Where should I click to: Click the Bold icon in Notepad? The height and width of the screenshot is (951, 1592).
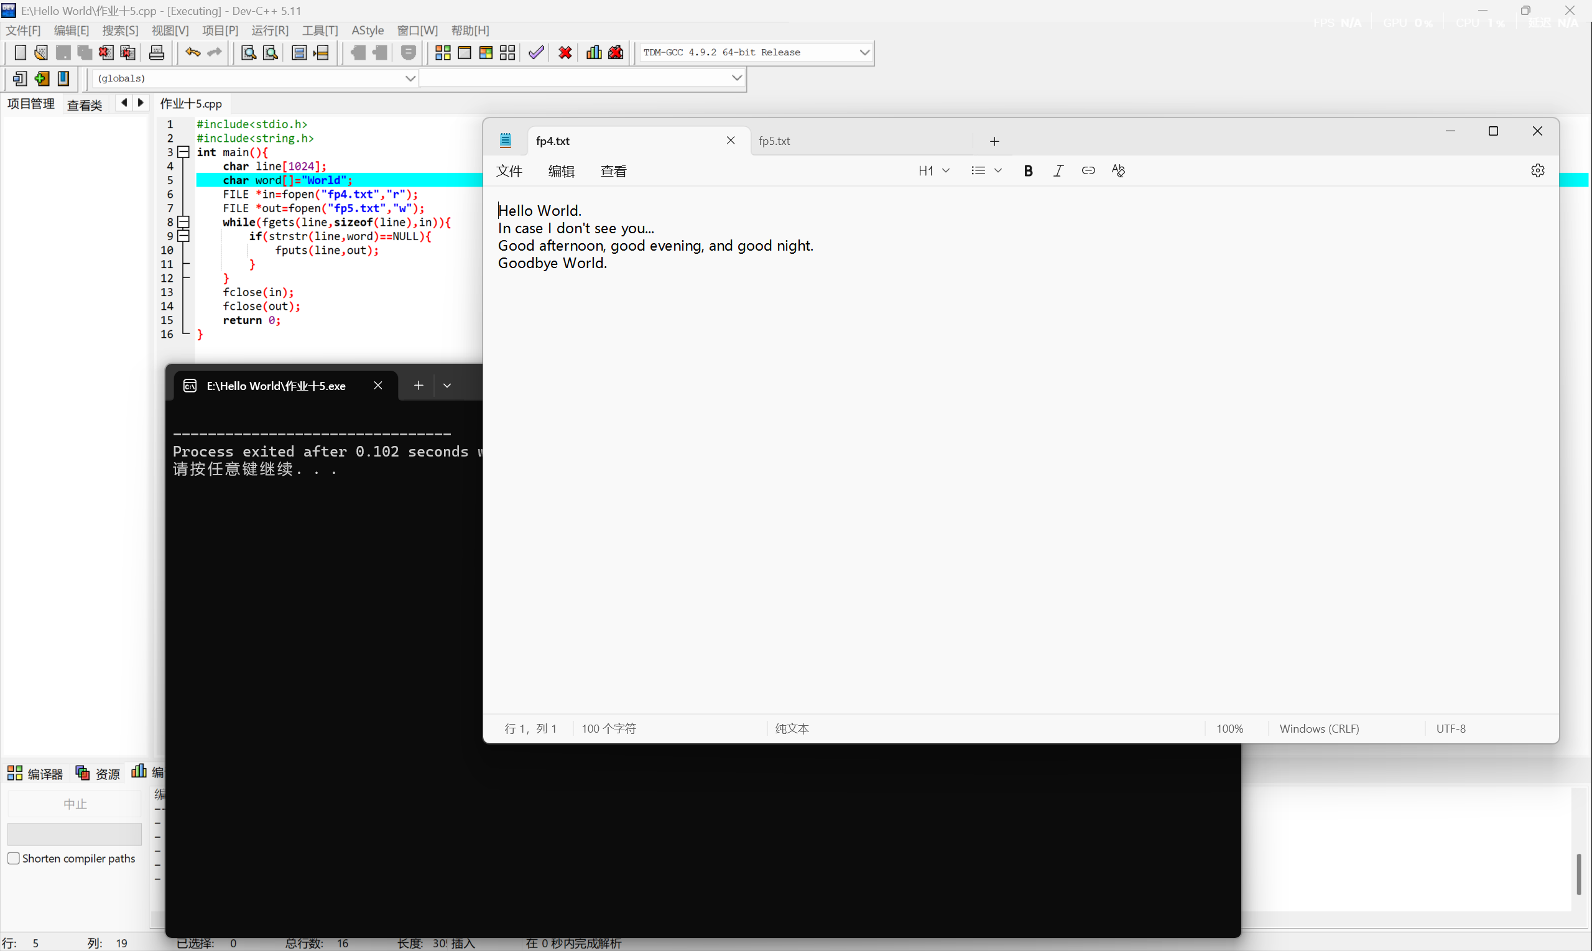[x=1027, y=170]
